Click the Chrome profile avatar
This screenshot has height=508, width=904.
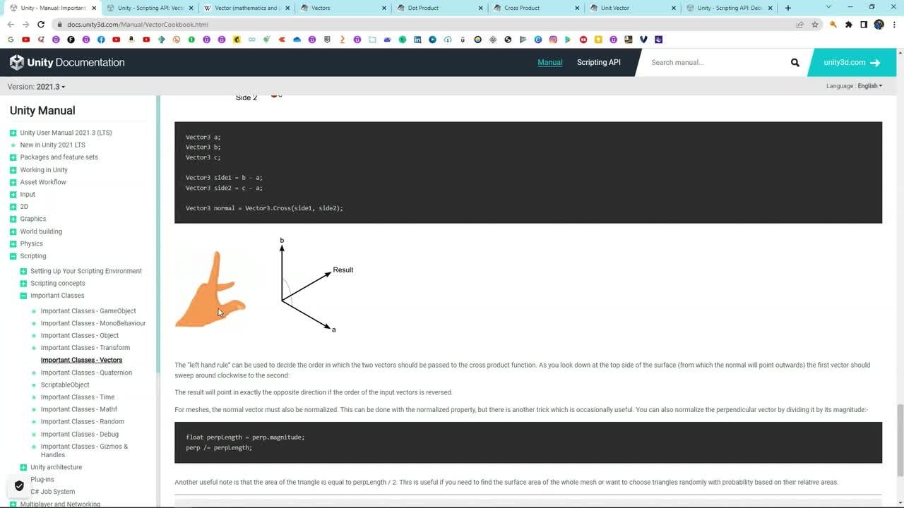tap(879, 24)
